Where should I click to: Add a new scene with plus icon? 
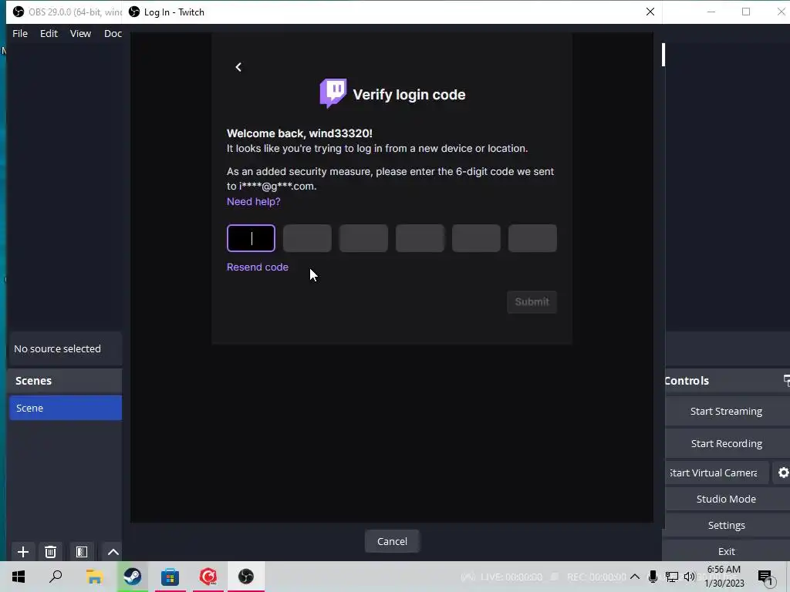click(22, 552)
